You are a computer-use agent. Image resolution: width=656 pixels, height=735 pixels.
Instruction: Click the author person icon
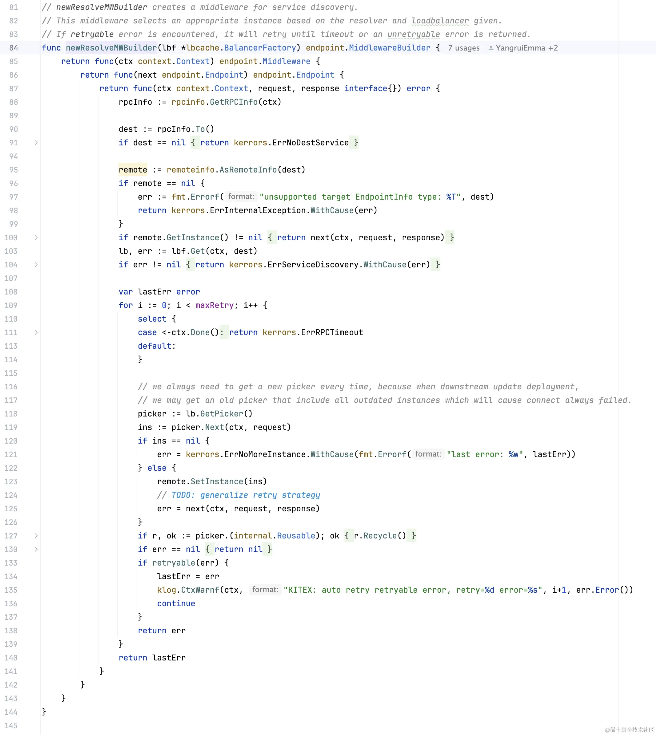pyautogui.click(x=490, y=48)
